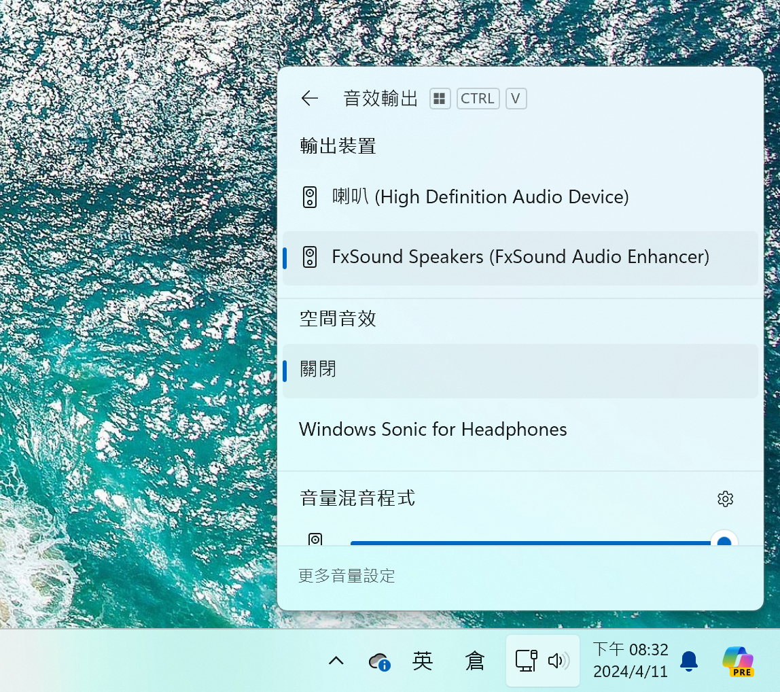
Task: Select FxSound Speakers as output device
Action: point(520,257)
